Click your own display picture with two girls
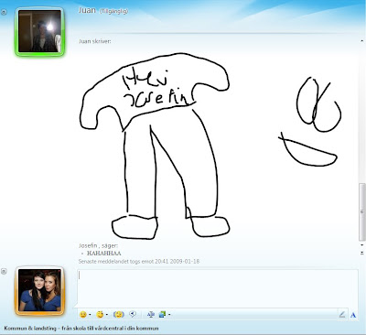Screen dimensions: 366x335 [39, 290]
